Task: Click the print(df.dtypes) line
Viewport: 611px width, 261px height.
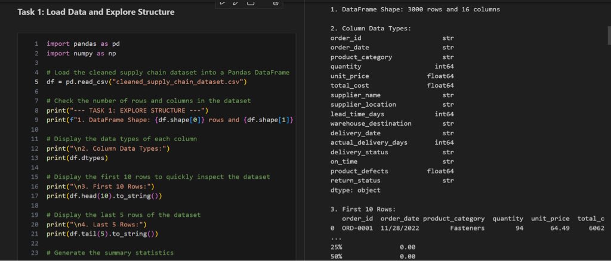Action: [77, 158]
